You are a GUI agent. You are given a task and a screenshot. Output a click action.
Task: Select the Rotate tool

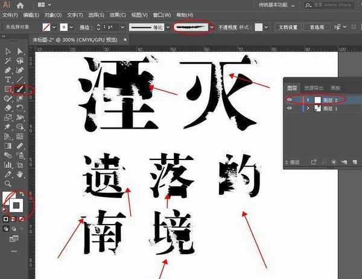[x=20, y=108]
